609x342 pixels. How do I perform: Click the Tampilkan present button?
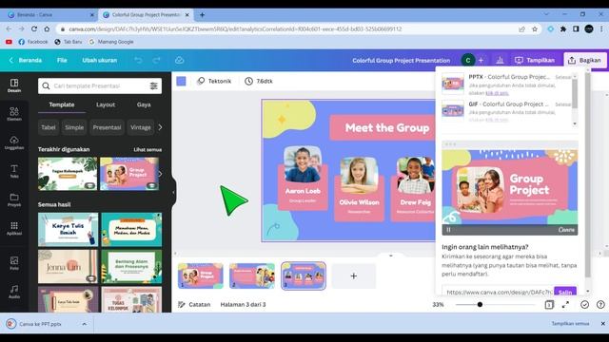coord(535,60)
